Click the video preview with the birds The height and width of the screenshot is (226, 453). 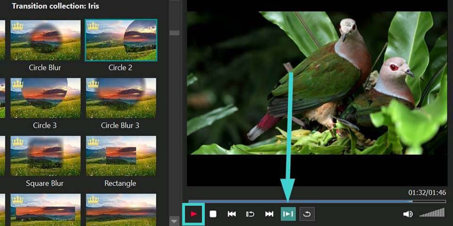[317, 83]
